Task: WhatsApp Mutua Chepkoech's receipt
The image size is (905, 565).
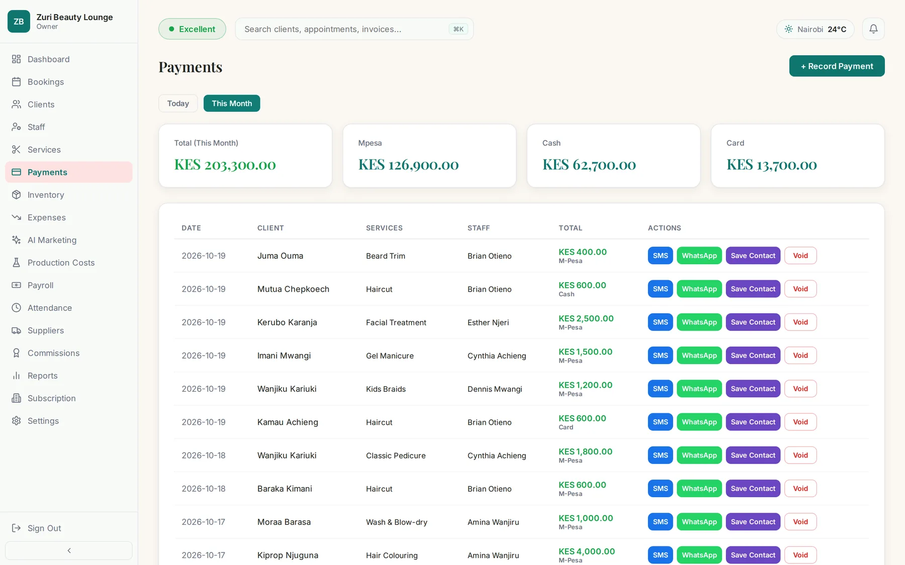Action: point(699,289)
